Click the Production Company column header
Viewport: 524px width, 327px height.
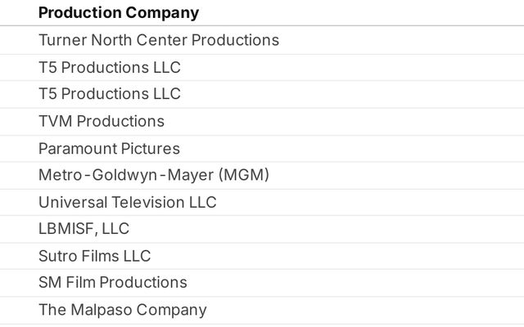click(118, 13)
